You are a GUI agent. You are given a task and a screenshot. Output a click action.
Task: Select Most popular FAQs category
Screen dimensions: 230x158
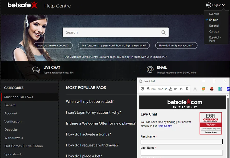tap(30, 97)
